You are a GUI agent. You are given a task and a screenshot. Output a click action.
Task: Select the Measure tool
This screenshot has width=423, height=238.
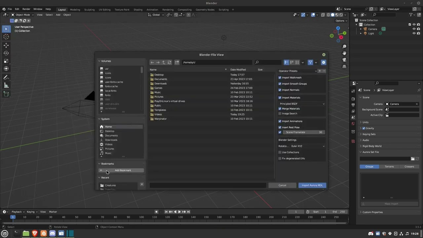point(6,86)
